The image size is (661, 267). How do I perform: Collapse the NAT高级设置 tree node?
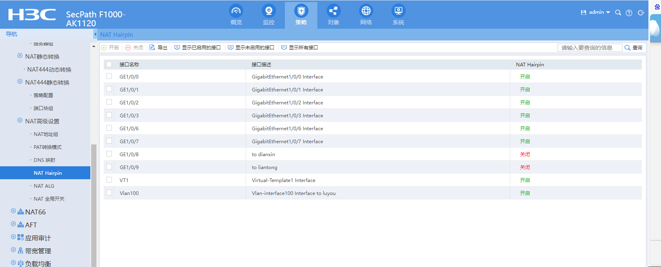click(20, 121)
